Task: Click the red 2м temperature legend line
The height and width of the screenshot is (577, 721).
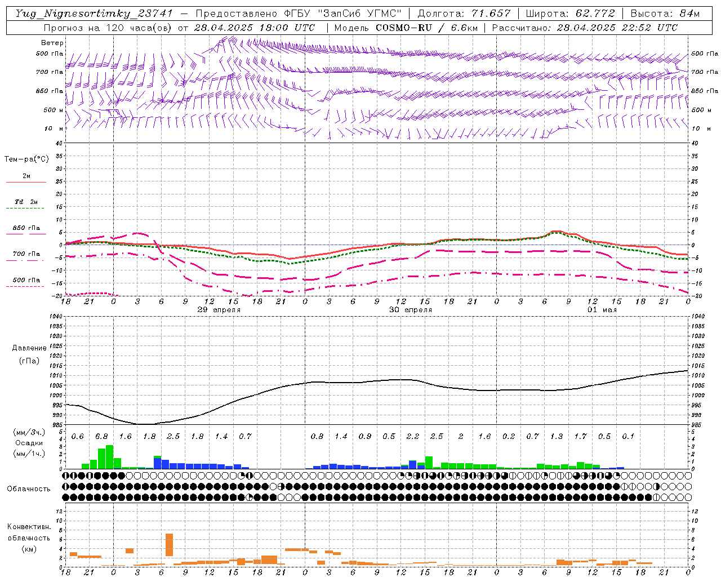Action: coord(26,182)
